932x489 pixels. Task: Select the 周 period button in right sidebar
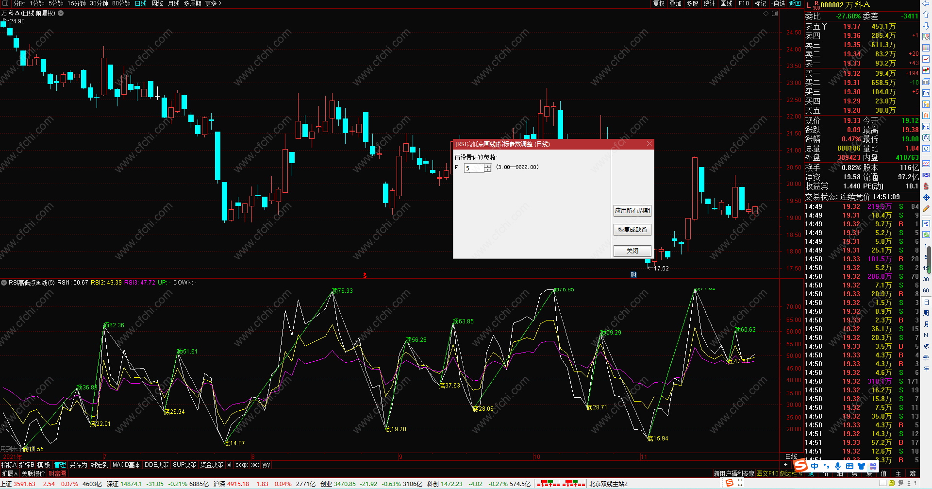click(x=926, y=313)
